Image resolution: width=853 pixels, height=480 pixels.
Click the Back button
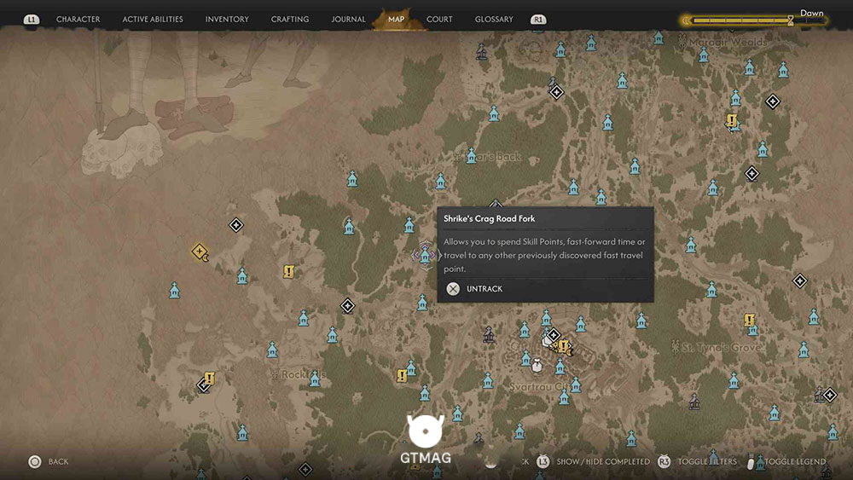click(x=58, y=461)
